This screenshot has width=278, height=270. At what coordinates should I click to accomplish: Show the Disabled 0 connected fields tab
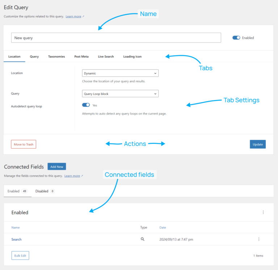[45, 191]
